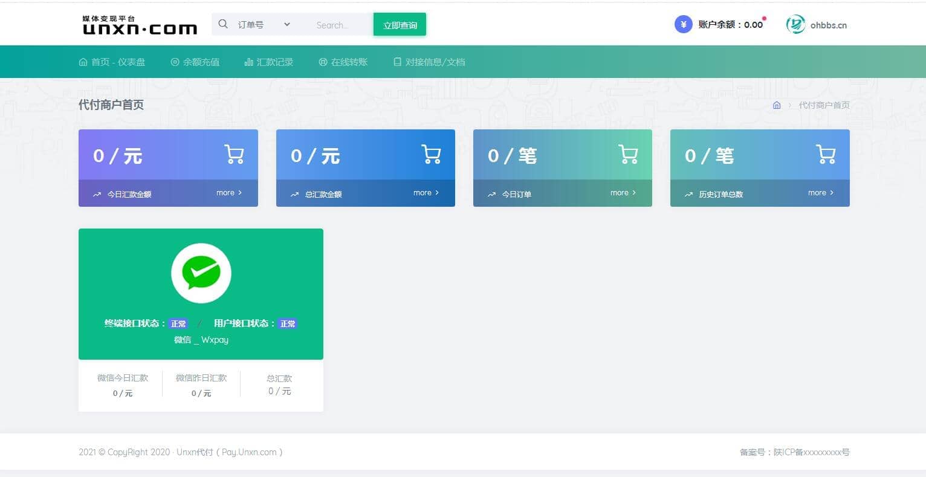
Task: Click the WeChat Pay logo icon
Action: point(201,273)
